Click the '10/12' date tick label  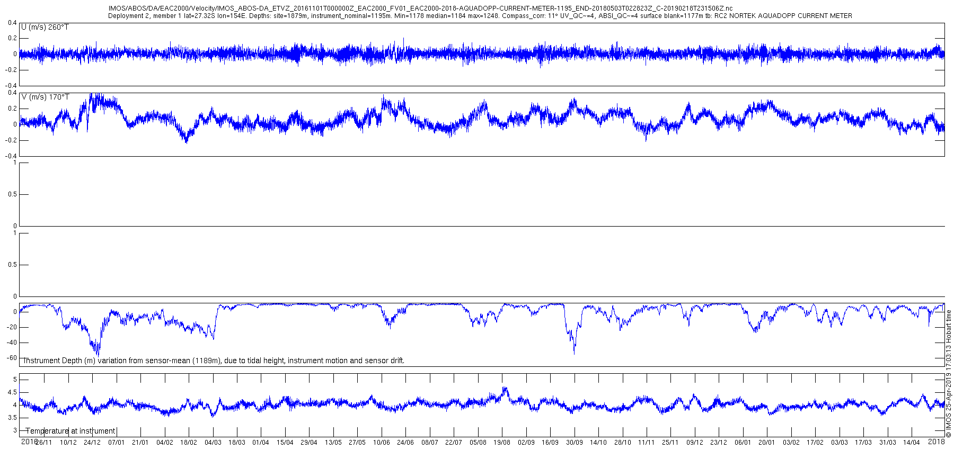(x=68, y=443)
